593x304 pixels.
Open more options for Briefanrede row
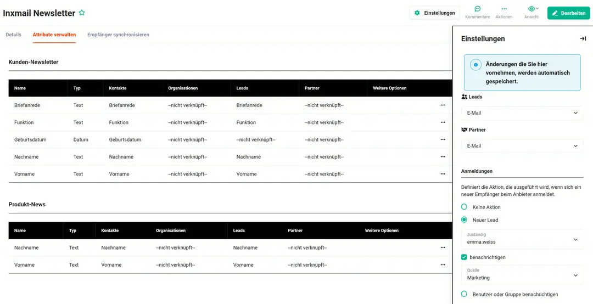coord(443,105)
